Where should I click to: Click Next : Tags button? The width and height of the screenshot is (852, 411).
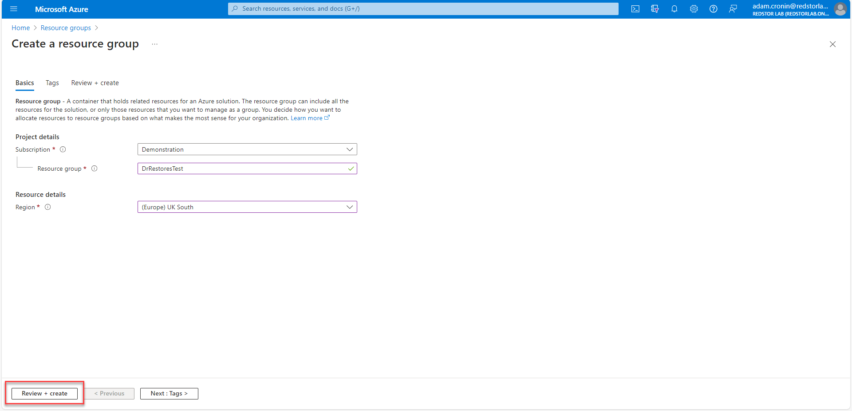point(169,394)
